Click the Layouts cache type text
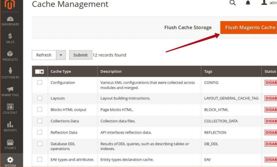The width and height of the screenshot is (277, 167). (x=58, y=98)
